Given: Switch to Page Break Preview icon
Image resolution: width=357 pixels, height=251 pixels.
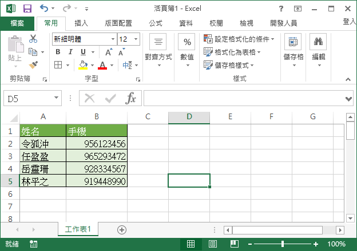Looking at the screenshot, I should click(x=235, y=244).
